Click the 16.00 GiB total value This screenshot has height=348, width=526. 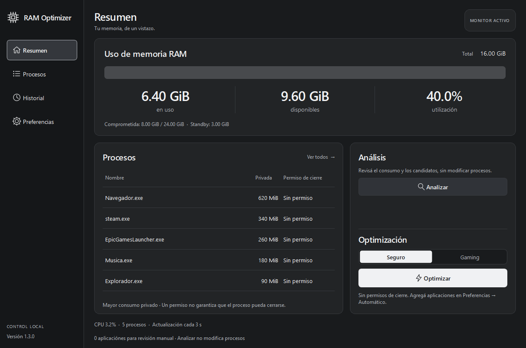click(493, 53)
